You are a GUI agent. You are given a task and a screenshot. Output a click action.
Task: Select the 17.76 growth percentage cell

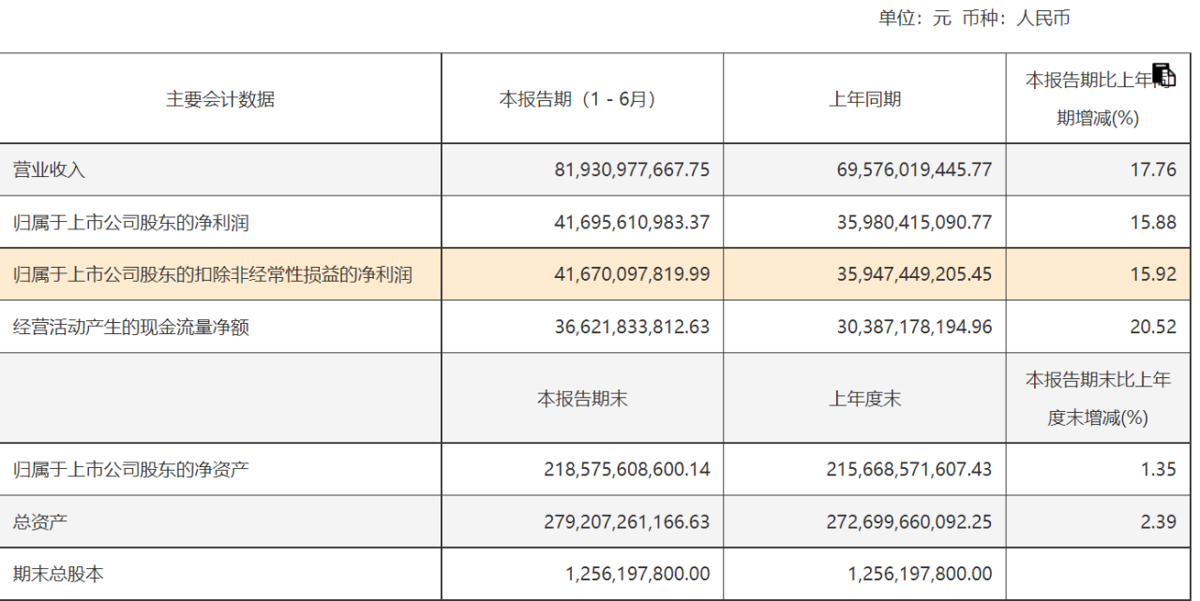click(1158, 170)
